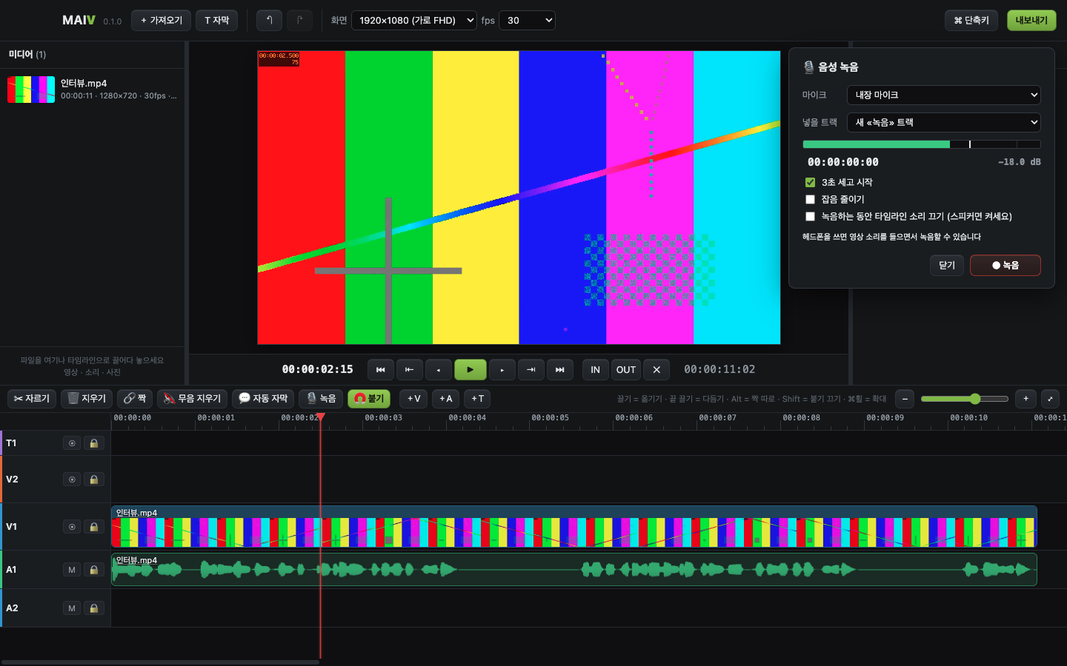This screenshot has height=666, width=1067.
Task: Check the mute timeline sound during recording option
Action: 810,216
